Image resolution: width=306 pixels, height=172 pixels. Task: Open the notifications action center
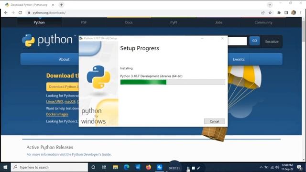point(299,167)
